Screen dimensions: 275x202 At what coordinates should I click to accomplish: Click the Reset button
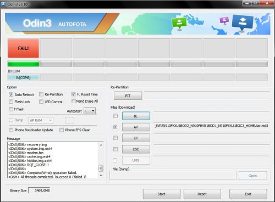coord(202,194)
